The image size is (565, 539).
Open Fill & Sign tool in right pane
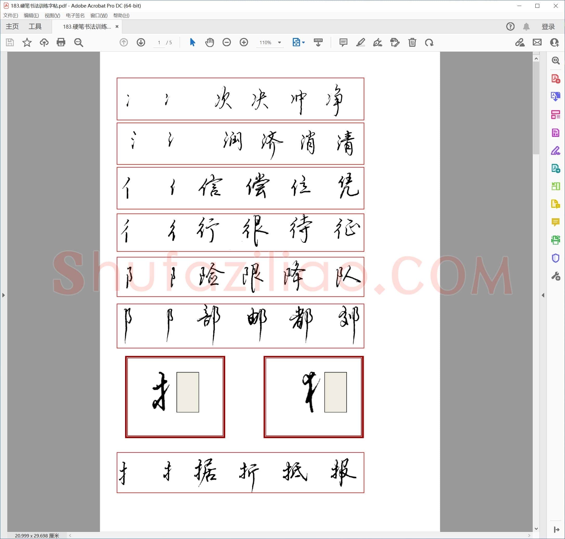[556, 151]
